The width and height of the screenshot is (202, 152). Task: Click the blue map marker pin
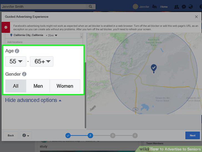pyautogui.click(x=154, y=68)
